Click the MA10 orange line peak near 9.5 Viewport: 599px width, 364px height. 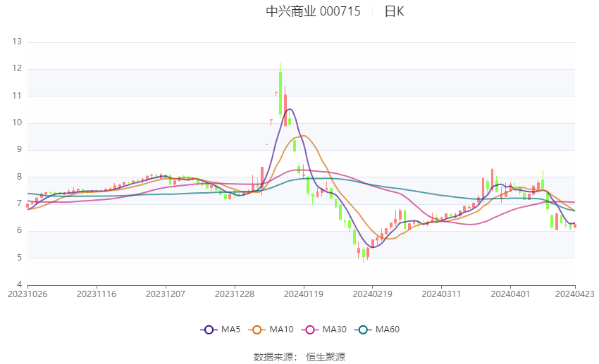click(303, 135)
